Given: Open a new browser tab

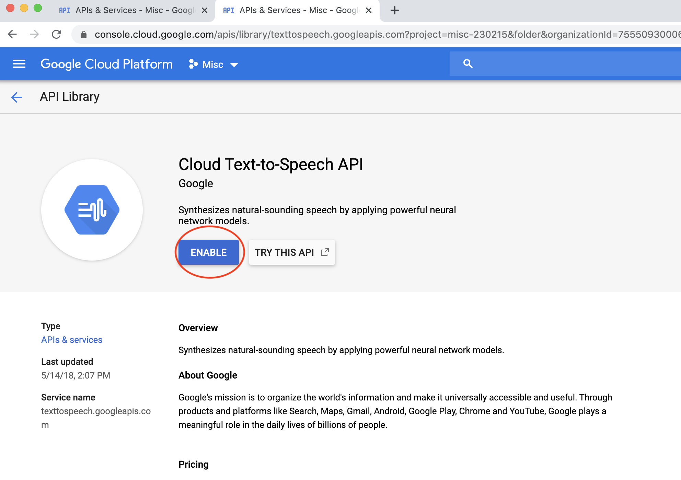Looking at the screenshot, I should pos(395,10).
